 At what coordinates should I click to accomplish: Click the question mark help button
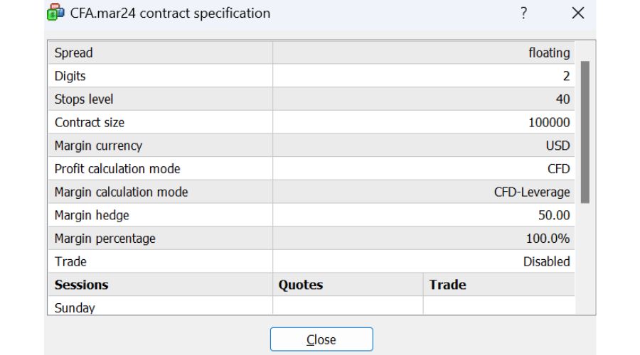coord(523,13)
